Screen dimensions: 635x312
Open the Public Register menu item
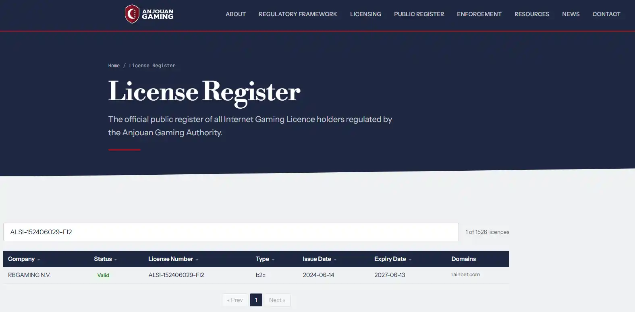[419, 14]
